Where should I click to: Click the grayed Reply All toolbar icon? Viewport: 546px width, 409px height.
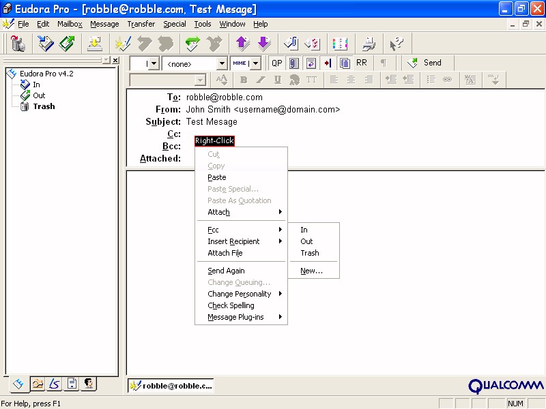click(166, 44)
